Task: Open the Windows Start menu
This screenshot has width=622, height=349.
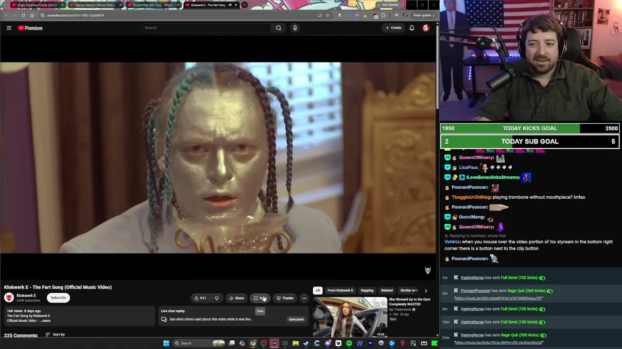Action: 166,343
